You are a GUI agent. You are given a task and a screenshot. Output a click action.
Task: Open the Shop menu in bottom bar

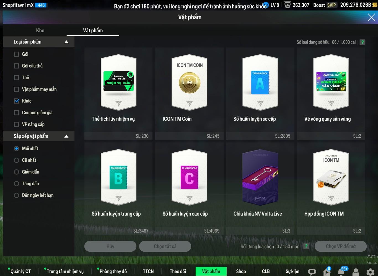click(x=241, y=271)
